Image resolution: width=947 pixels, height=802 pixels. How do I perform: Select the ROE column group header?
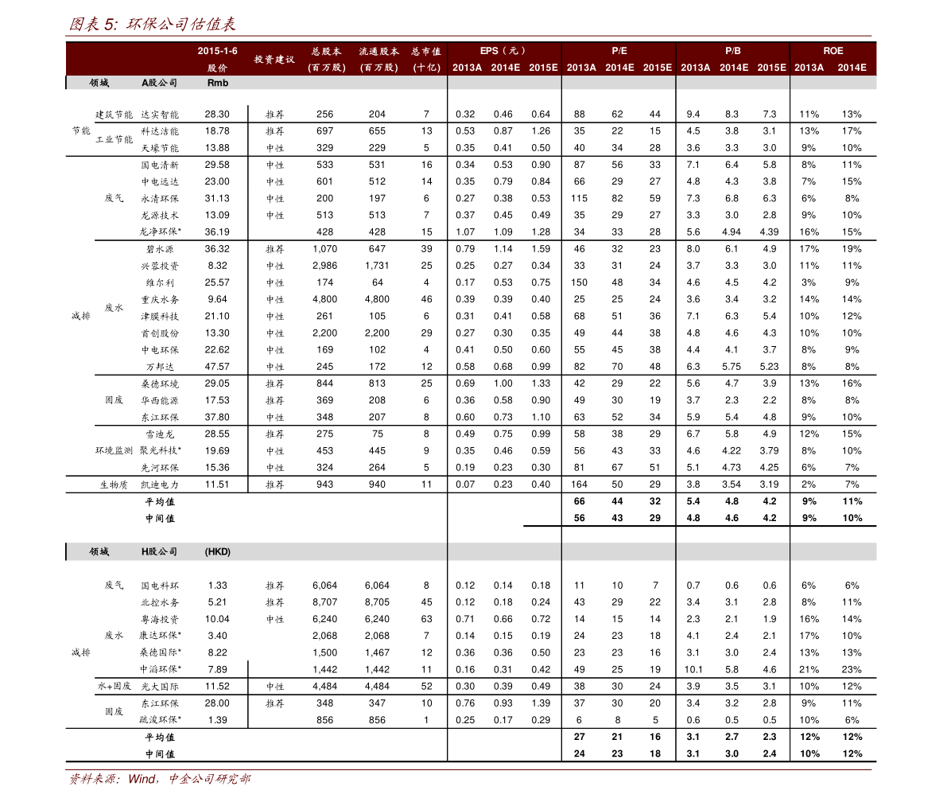pos(833,51)
